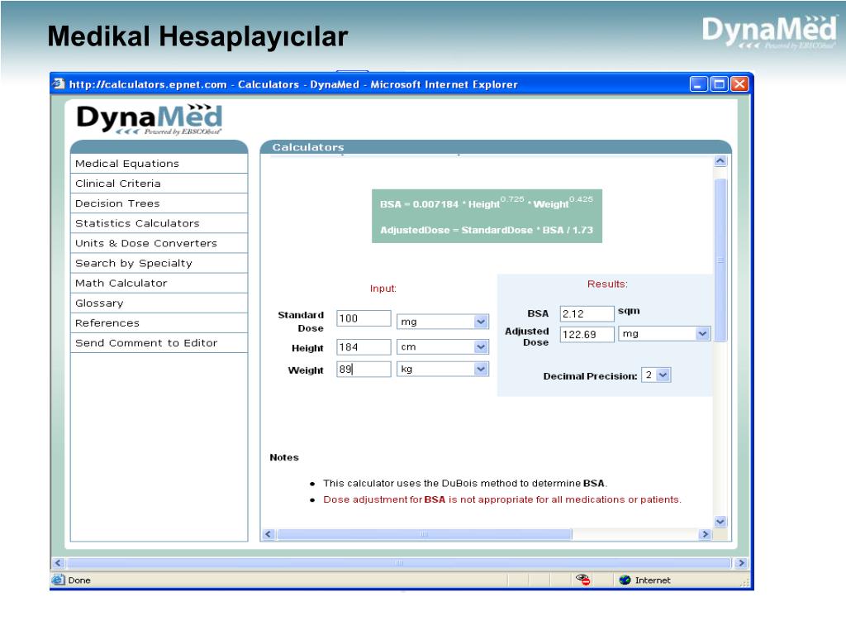This screenshot has height=635, width=846.
Task: Click the Weight value input field
Action: (x=364, y=370)
